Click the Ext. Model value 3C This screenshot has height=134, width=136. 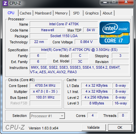[x=80, y=61]
